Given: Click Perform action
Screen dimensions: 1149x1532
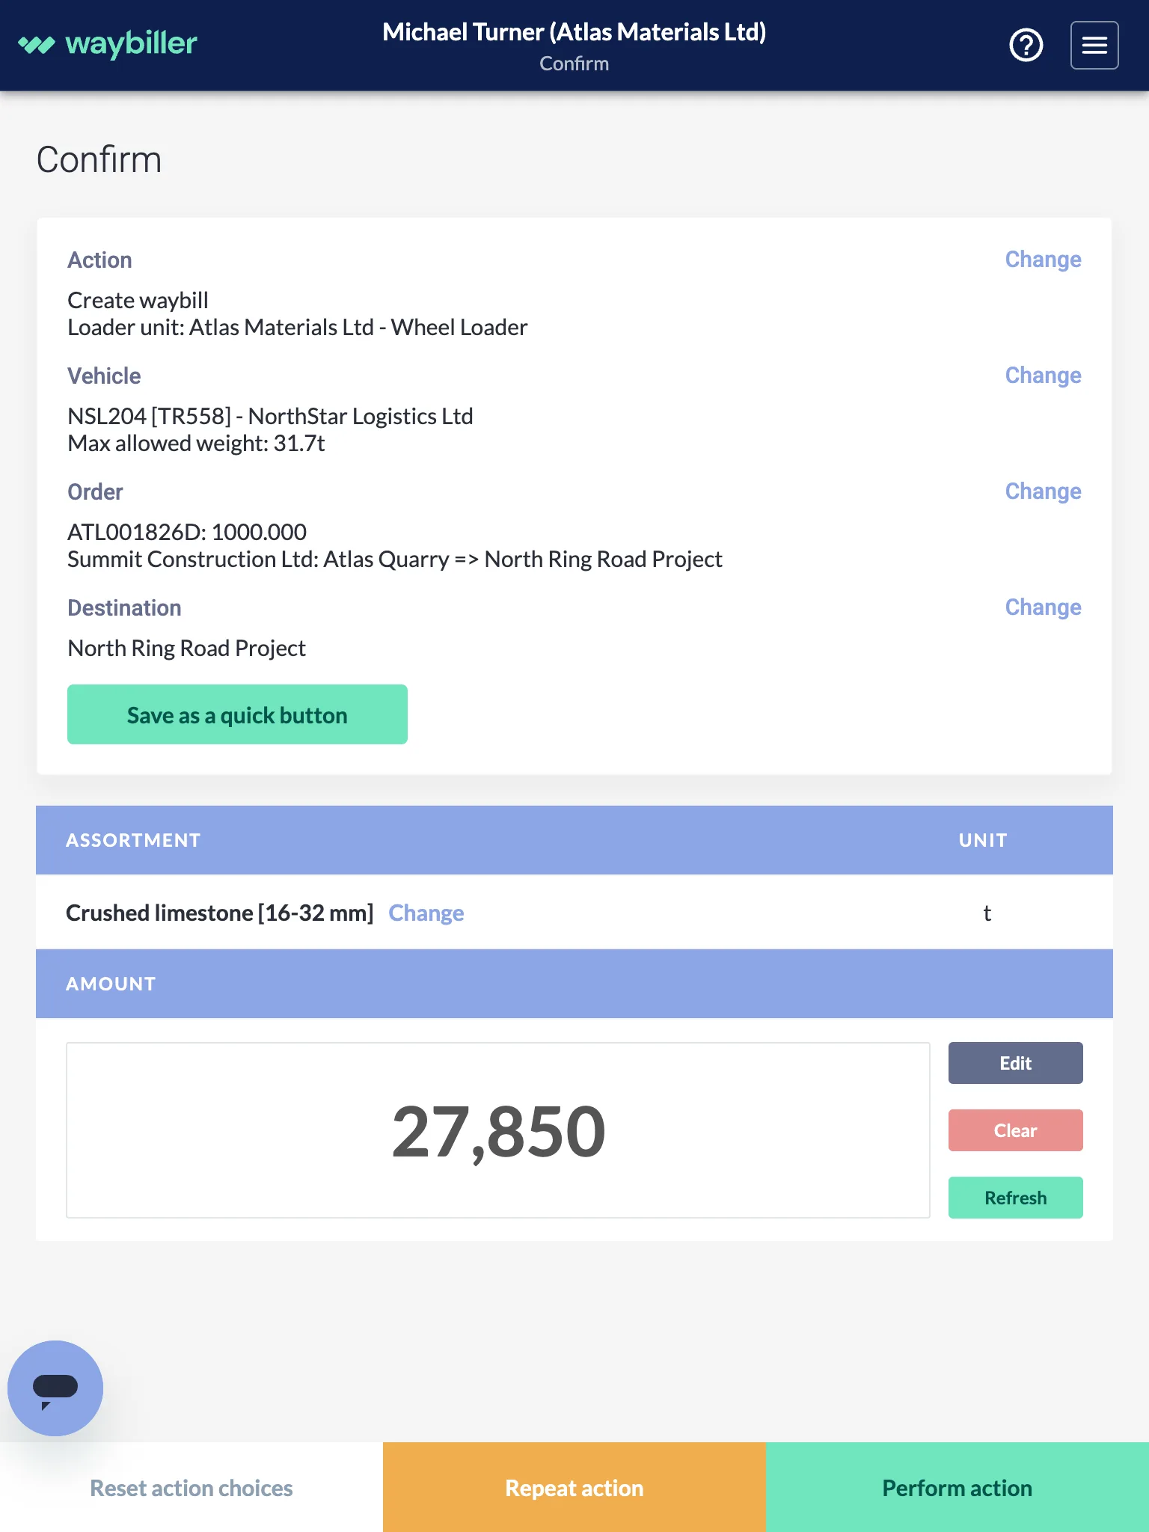Looking at the screenshot, I should pos(957,1488).
